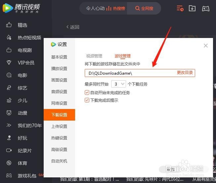The width and height of the screenshot is (216, 183).
Task: Open game center gamepad icon in header
Action: (x=206, y=9)
